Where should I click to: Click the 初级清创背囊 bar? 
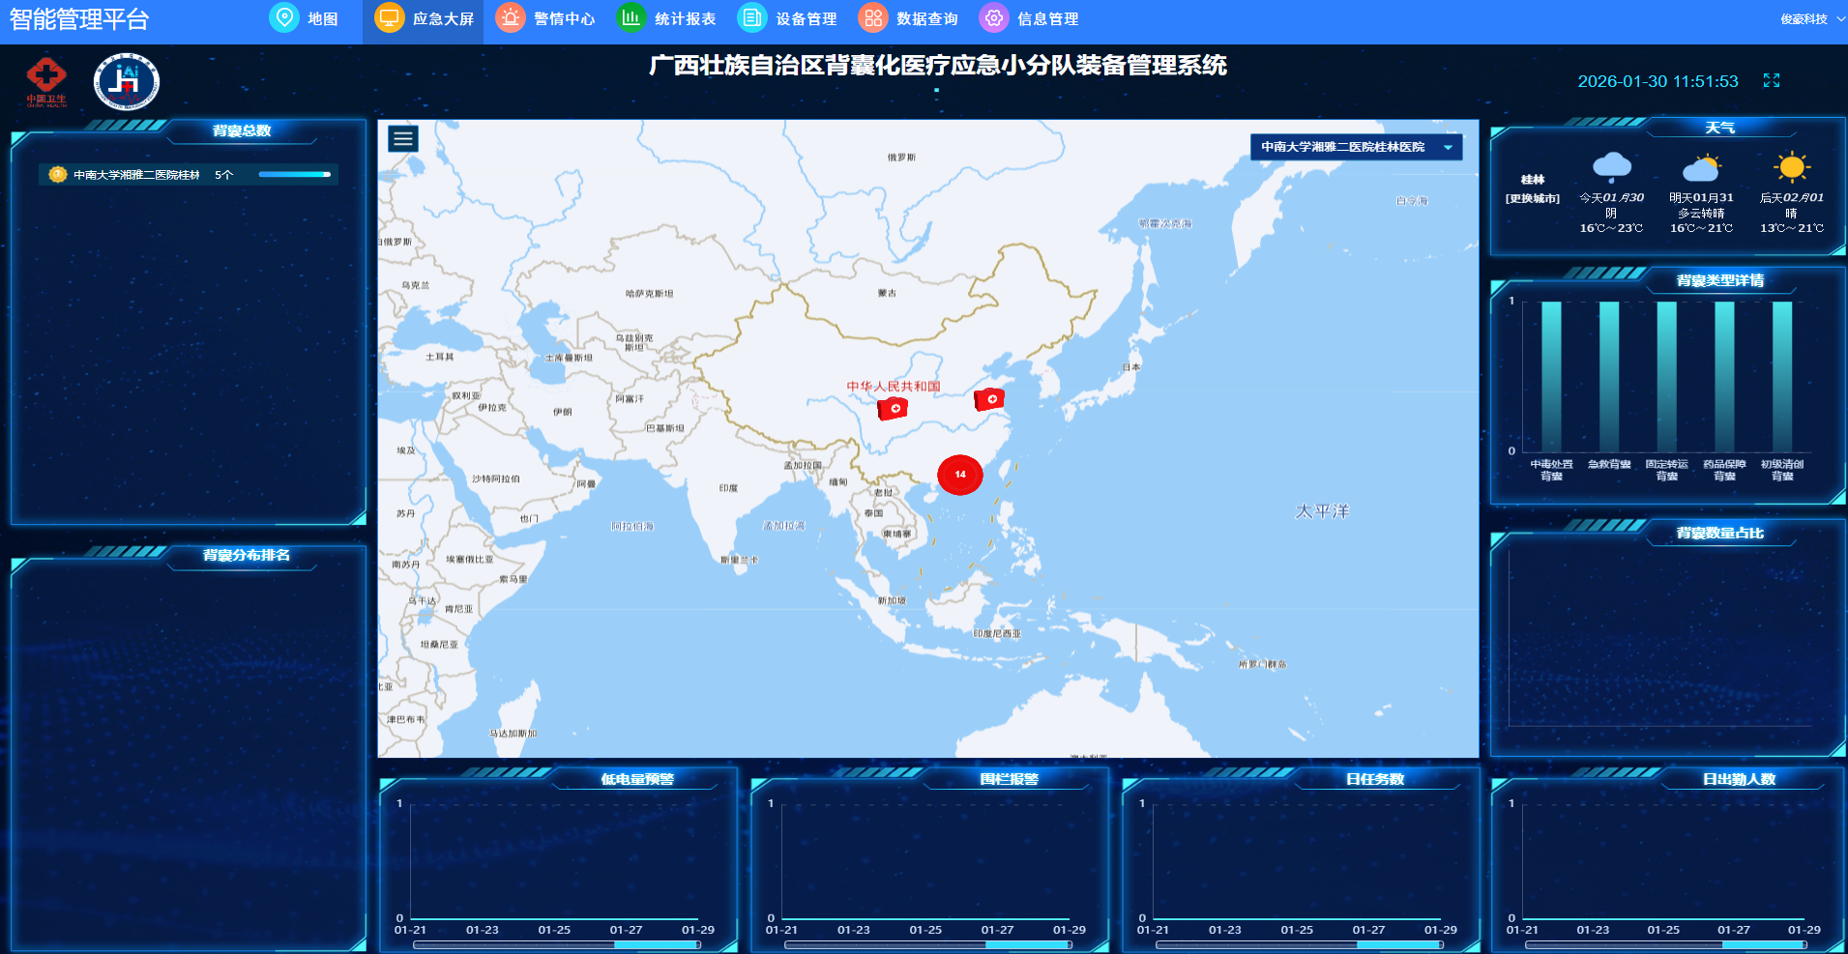tap(1782, 377)
